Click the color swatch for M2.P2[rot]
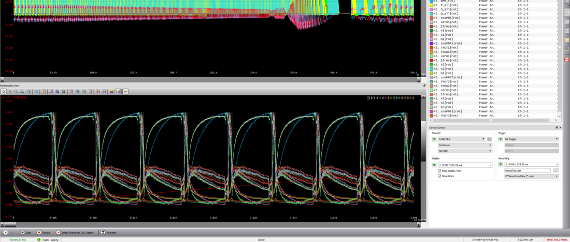Viewport: 570px width, 242px height. pos(431,65)
